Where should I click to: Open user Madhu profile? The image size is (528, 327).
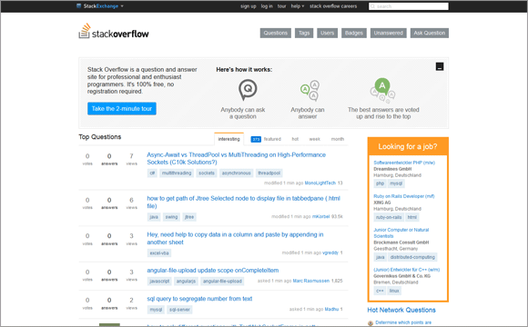331,309
